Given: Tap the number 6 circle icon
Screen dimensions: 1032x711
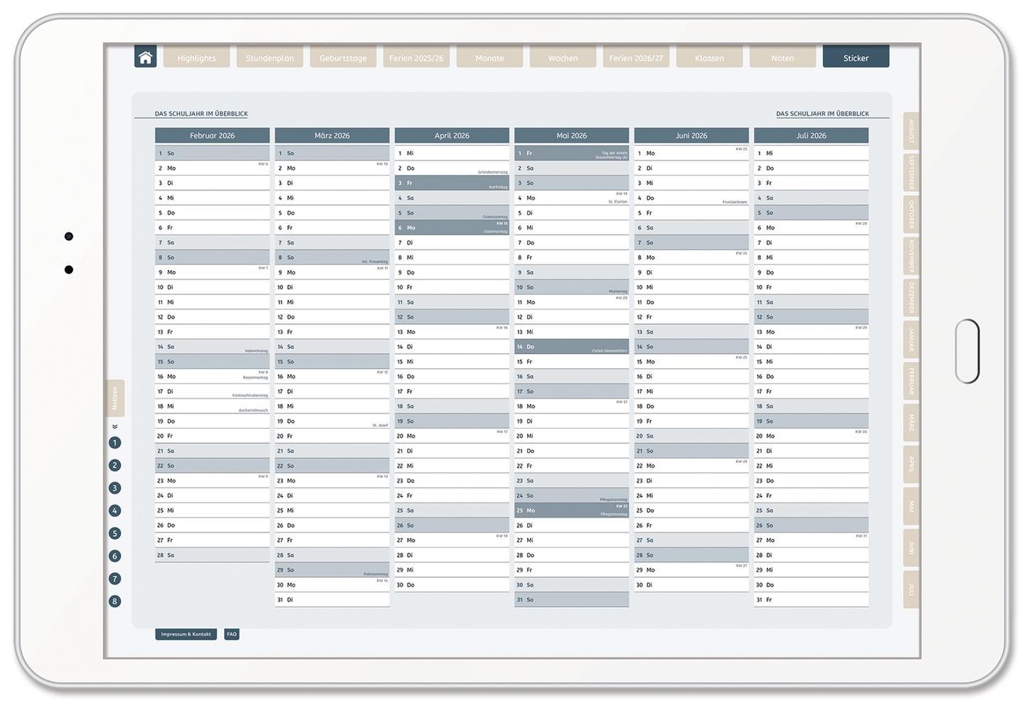Looking at the screenshot, I should click(115, 556).
